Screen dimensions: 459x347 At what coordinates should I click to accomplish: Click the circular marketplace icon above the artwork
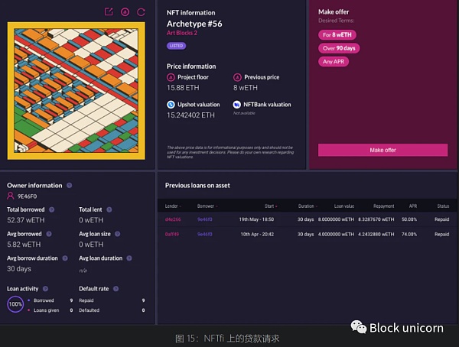125,12
